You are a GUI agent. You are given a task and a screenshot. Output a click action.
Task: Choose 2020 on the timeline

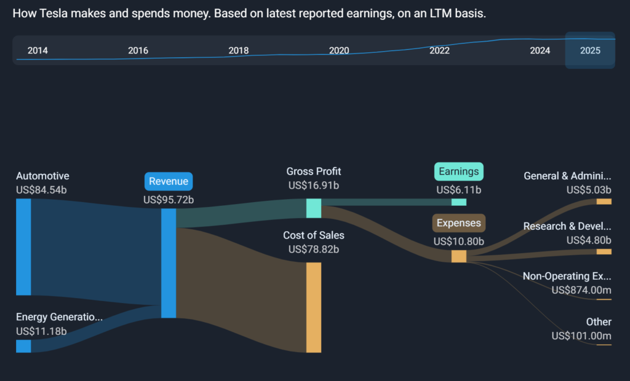tap(339, 50)
